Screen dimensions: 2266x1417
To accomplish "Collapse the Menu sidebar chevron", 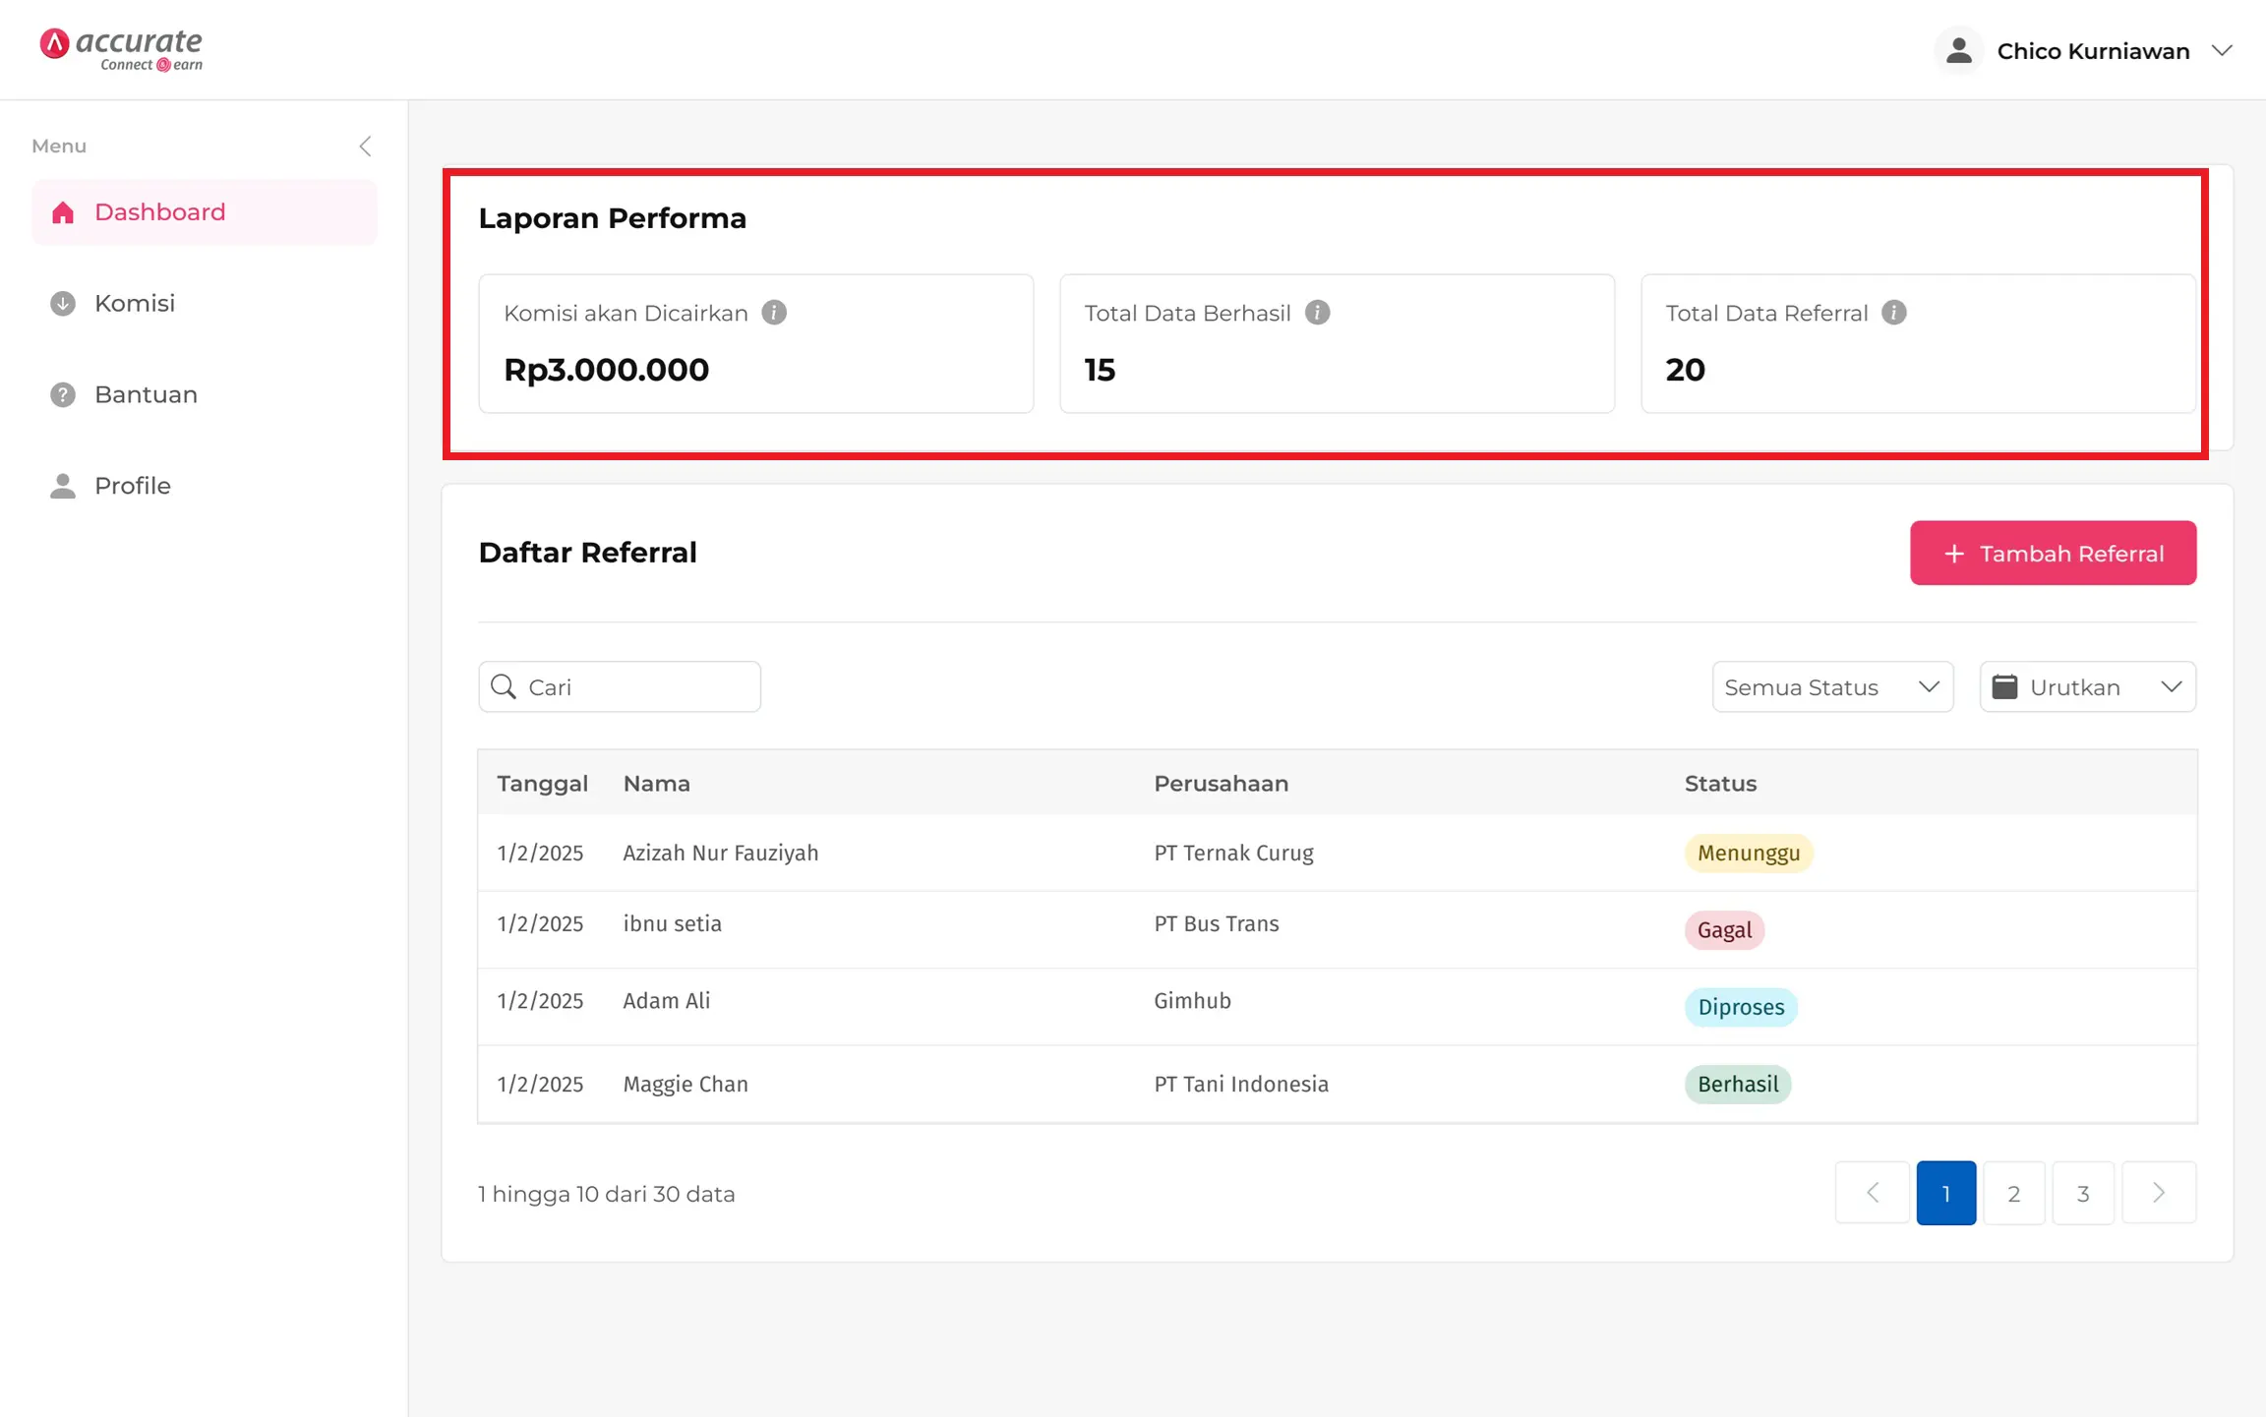I will click(365, 147).
